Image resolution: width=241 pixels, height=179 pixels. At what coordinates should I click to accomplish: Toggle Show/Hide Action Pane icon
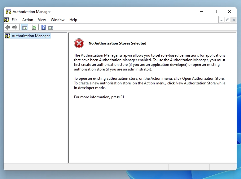[51, 28]
